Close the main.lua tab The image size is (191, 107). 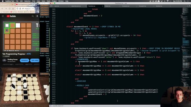69,6
